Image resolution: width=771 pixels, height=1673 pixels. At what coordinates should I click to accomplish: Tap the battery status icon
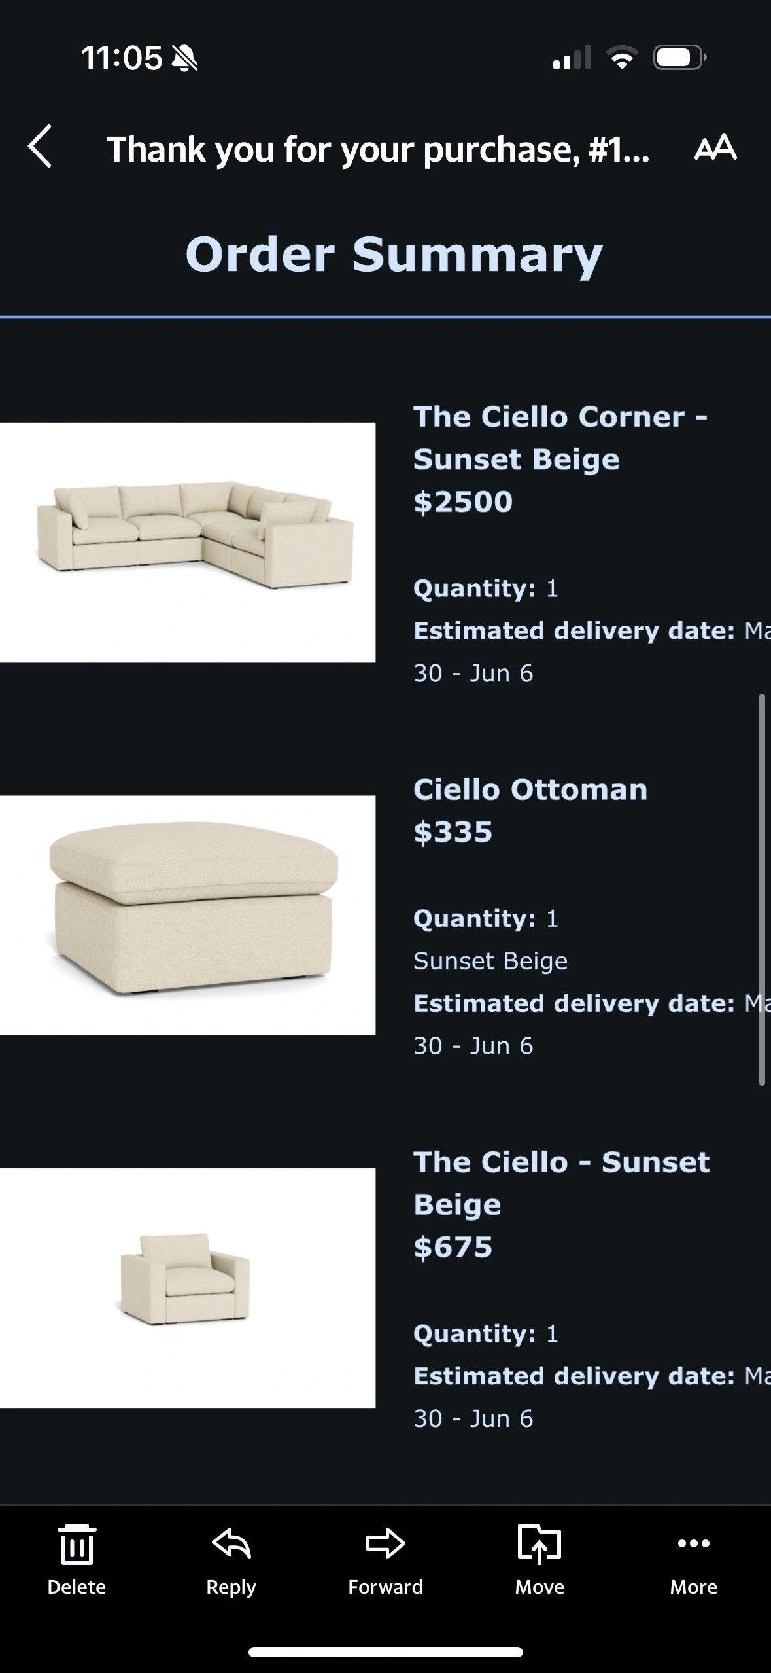pyautogui.click(x=679, y=58)
